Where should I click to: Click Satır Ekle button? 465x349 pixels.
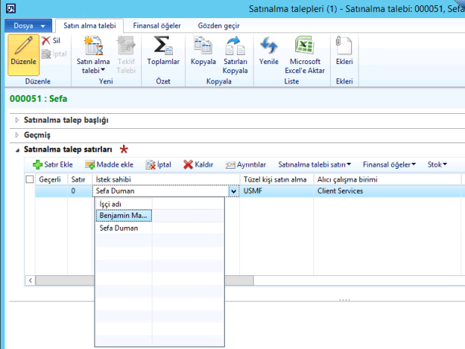pyautogui.click(x=53, y=164)
